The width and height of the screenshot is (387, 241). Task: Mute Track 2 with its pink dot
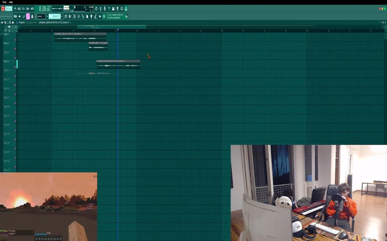15,40
